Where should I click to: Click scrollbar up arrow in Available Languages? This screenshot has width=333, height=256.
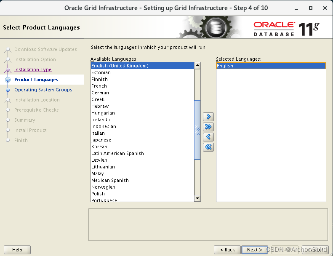pos(197,66)
